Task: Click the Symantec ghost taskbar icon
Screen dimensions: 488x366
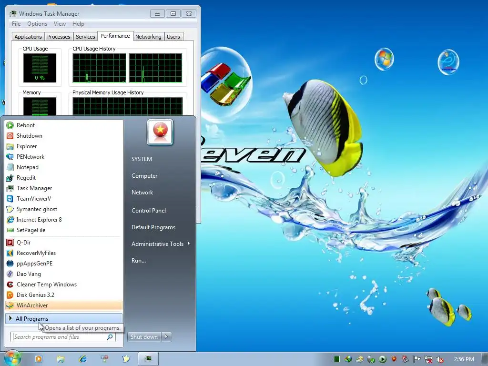Action: [x=126, y=359]
